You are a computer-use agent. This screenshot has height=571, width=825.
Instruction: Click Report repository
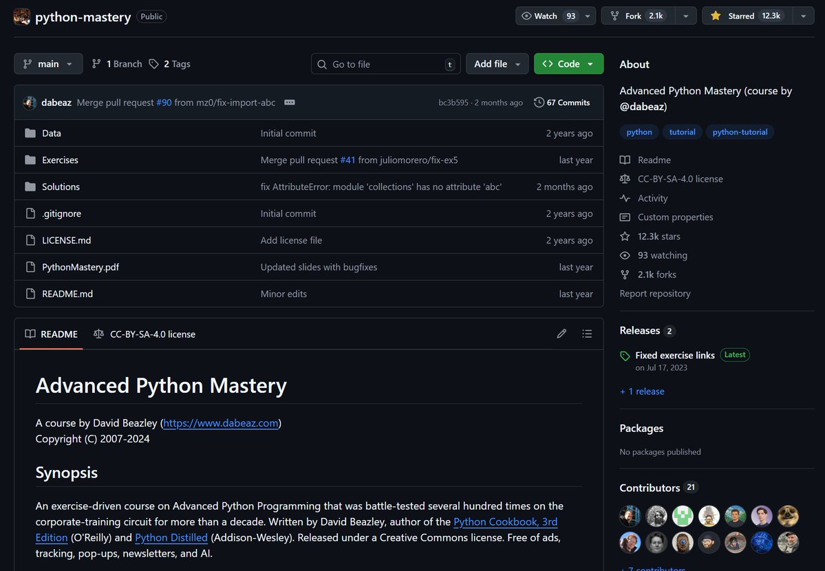654,294
